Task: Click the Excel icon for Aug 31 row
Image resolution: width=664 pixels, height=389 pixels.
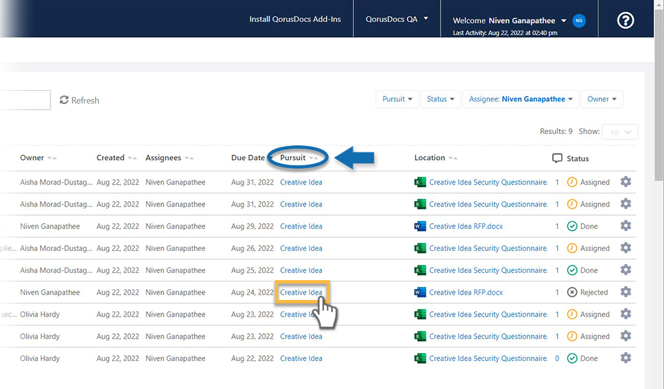Action: [420, 182]
